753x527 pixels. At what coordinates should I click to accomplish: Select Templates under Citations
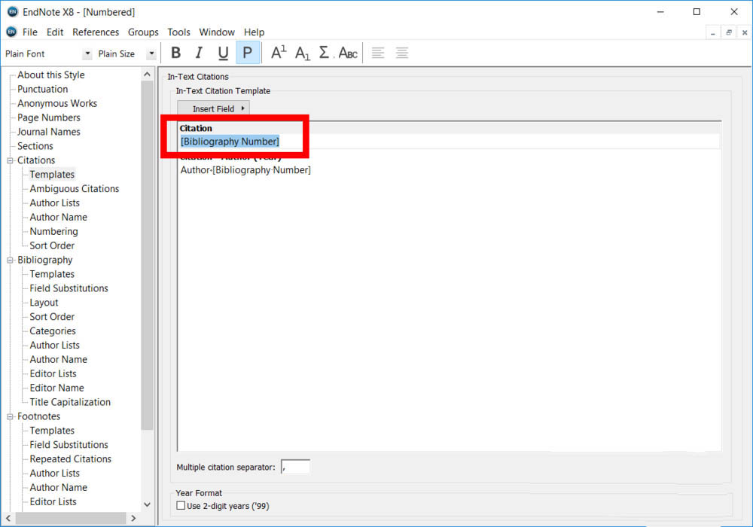click(x=52, y=175)
